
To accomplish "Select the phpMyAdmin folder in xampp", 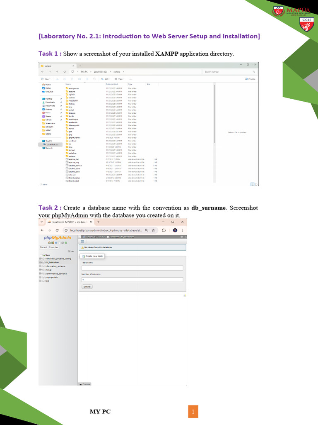I will pyautogui.click(x=73, y=138).
